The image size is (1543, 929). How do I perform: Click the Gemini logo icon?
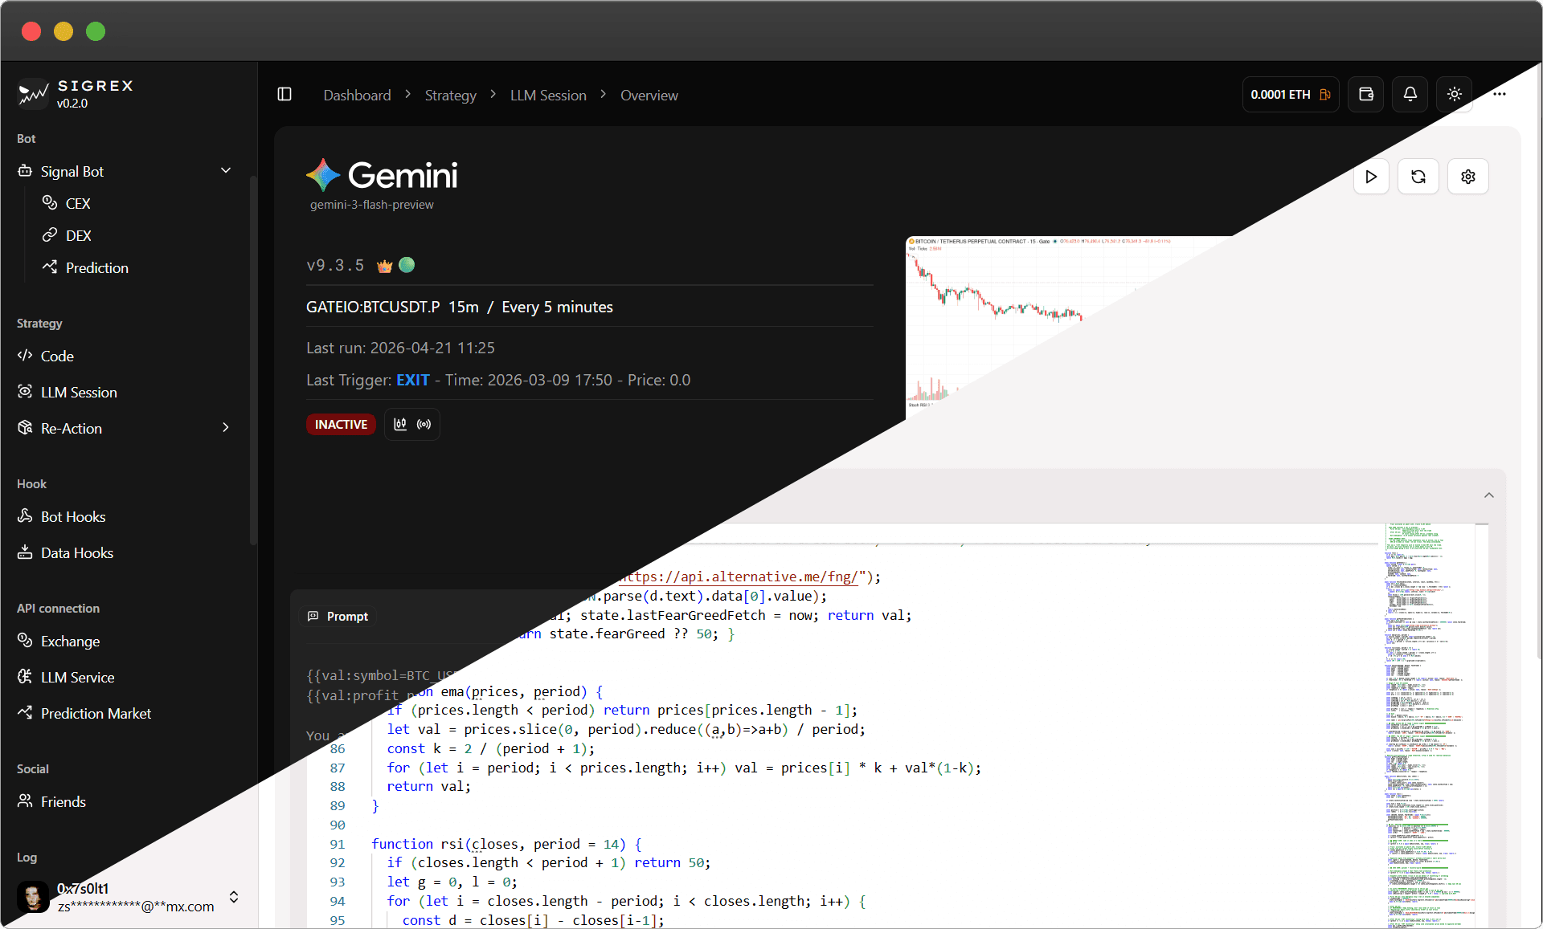[x=323, y=175]
